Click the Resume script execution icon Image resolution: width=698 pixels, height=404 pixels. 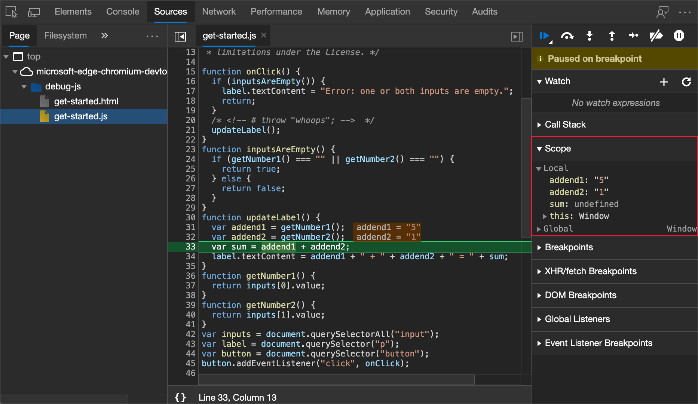click(x=545, y=36)
